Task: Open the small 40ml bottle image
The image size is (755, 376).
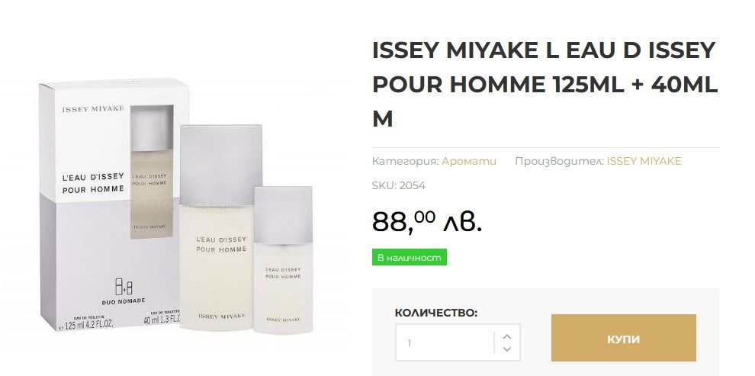Action: [283, 259]
